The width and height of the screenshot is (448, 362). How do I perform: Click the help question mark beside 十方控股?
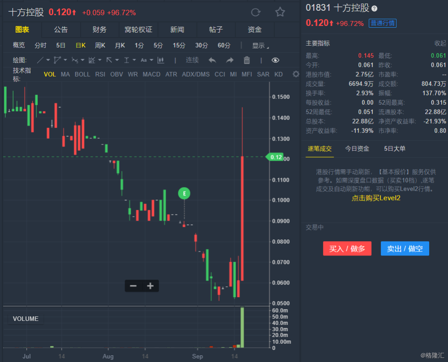pyautogui.click(x=374, y=9)
